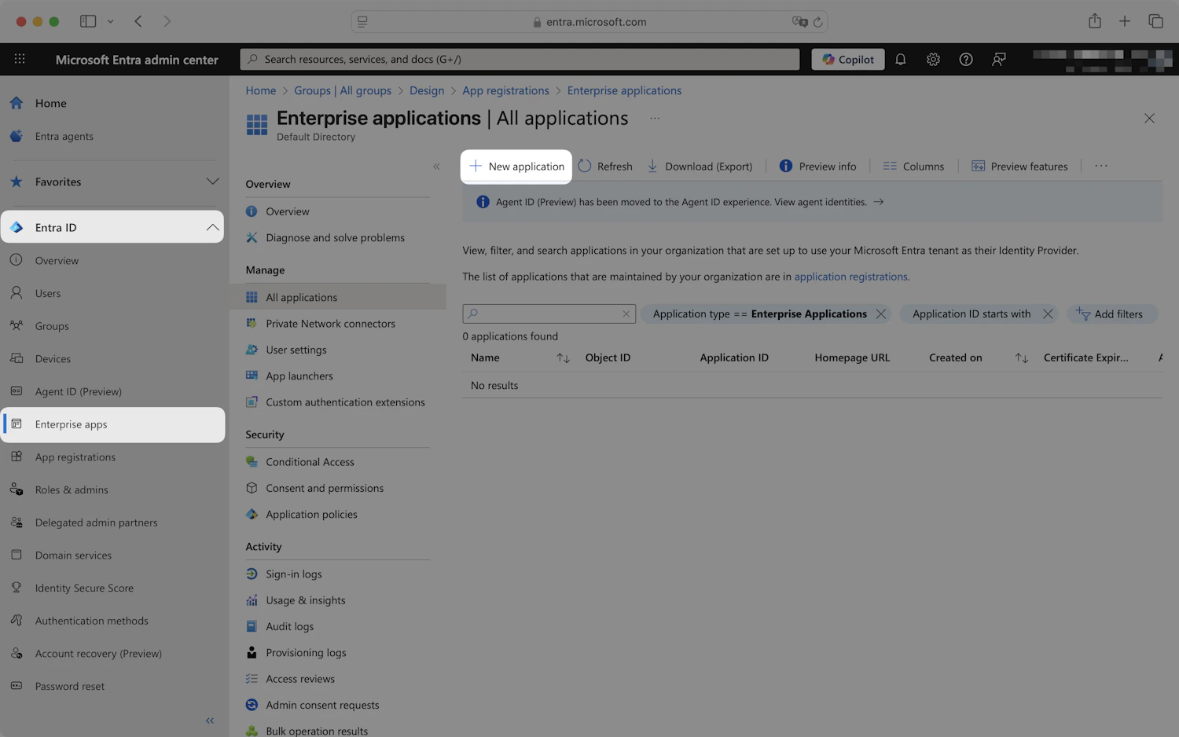Open Domain services in sidebar
The image size is (1179, 737).
click(73, 555)
